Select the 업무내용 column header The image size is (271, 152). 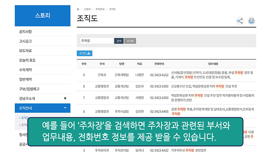pos(213,64)
